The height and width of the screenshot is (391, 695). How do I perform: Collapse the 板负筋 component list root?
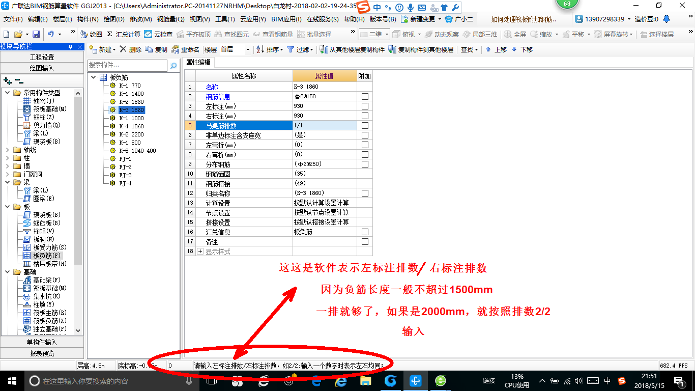point(94,77)
